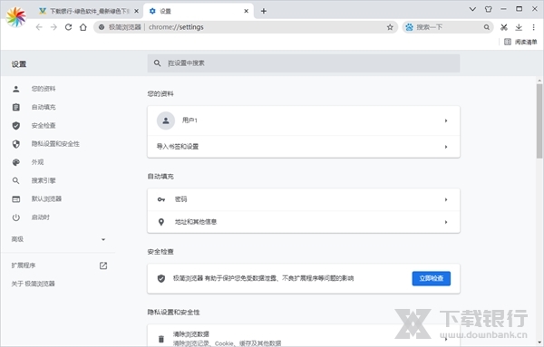Click the 导入书签和设置 text
This screenshot has height=347, width=544.
coord(178,147)
